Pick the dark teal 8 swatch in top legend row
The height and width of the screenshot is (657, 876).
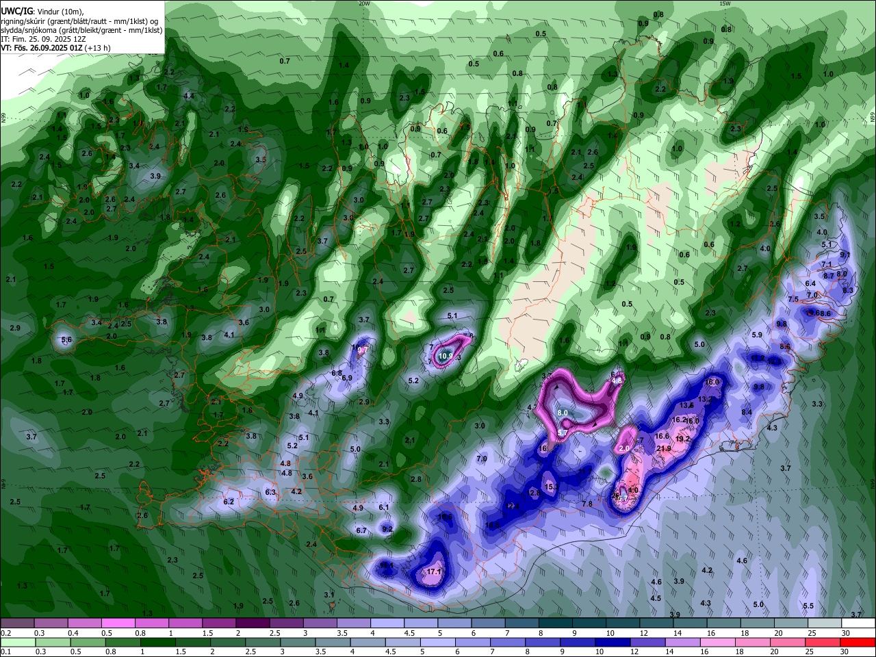(556, 623)
